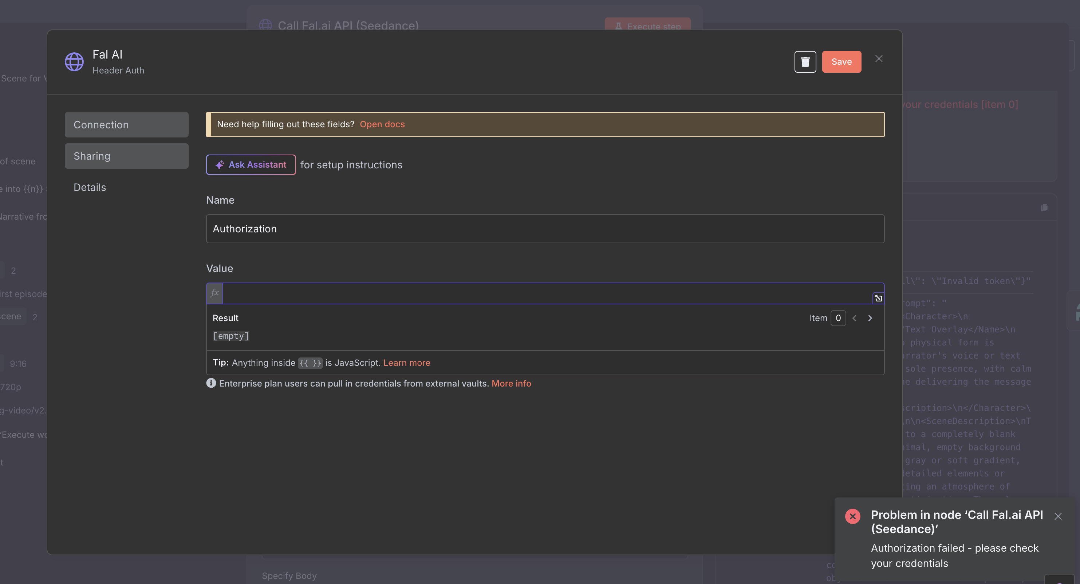The width and height of the screenshot is (1080, 584).
Task: Ask Assistant for setup instructions
Action: (x=251, y=164)
